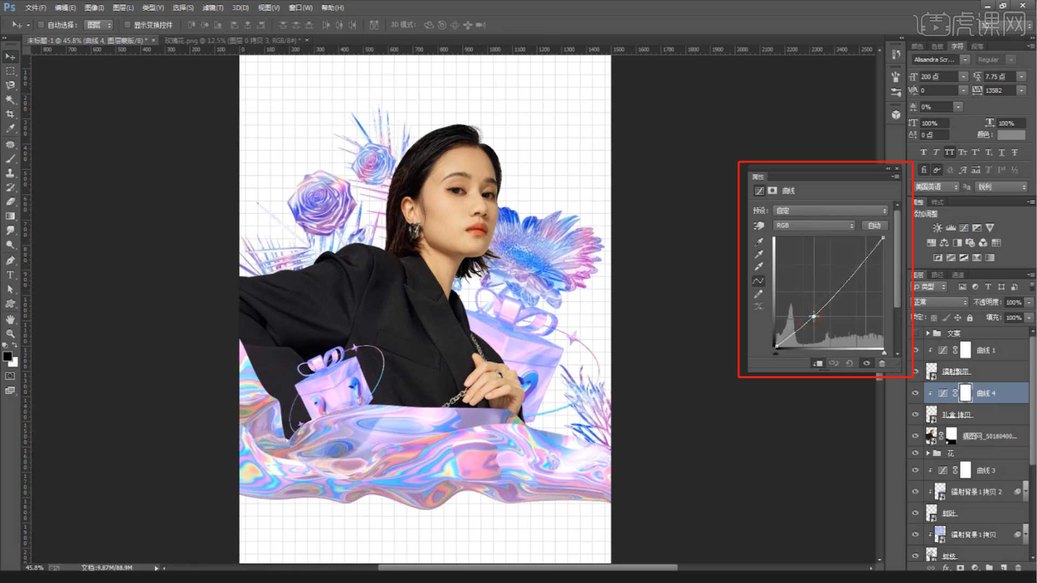Hide the 曲线 4 layer

coord(915,393)
